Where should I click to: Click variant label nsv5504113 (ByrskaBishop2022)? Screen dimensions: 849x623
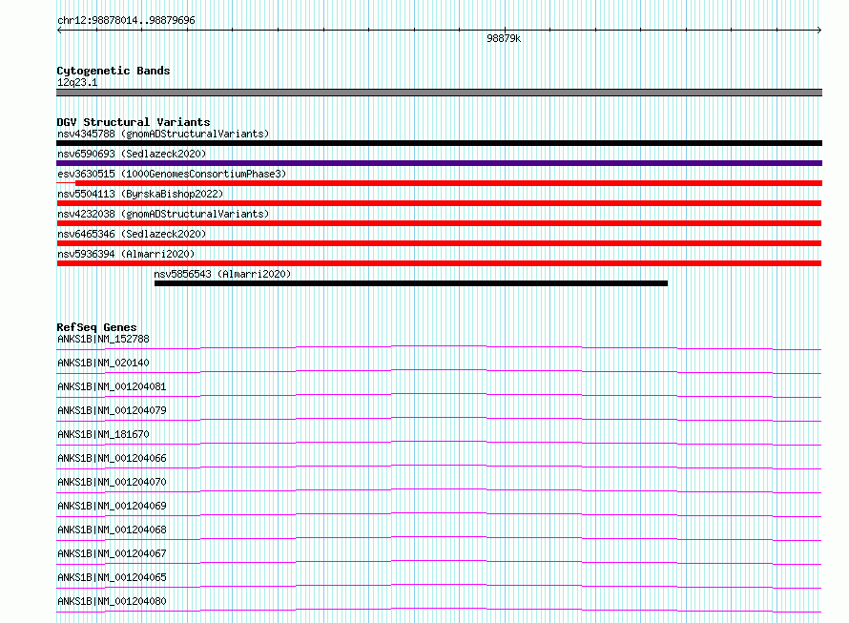140,194
